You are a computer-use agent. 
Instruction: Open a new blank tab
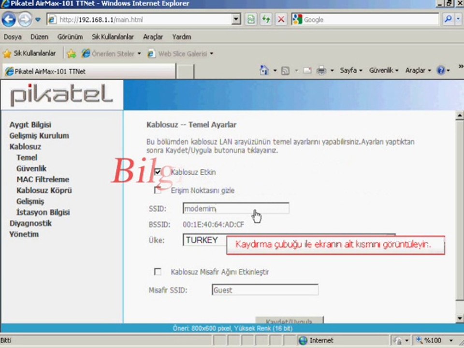coord(185,72)
